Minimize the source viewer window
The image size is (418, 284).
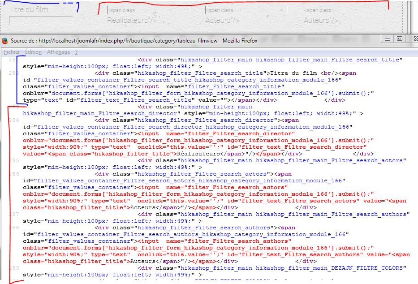tap(388, 39)
